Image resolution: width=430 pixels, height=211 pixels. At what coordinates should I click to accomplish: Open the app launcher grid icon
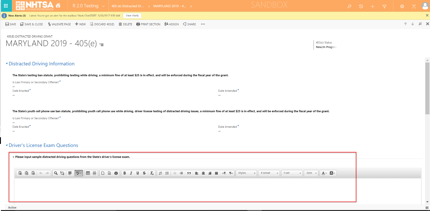[x=6, y=6]
